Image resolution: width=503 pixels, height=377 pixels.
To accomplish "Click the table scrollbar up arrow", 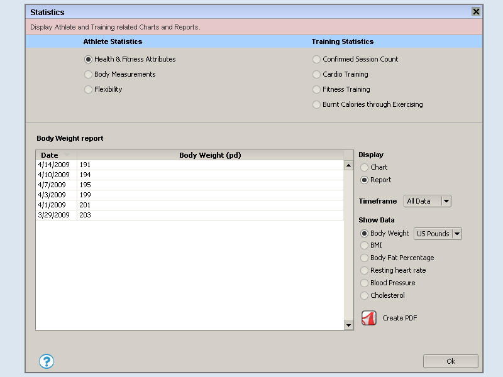I will pos(348,165).
